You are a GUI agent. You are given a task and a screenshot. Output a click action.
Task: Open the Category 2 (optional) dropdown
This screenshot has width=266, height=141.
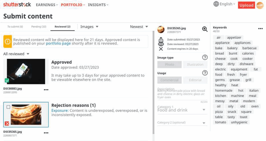point(182,123)
